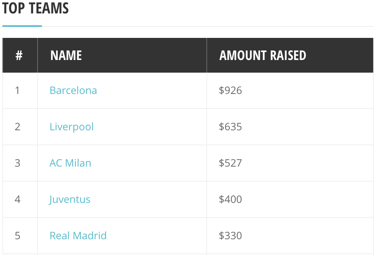The width and height of the screenshot is (374, 255).
Task: Click the $400 amount cell
Action: tap(290, 199)
